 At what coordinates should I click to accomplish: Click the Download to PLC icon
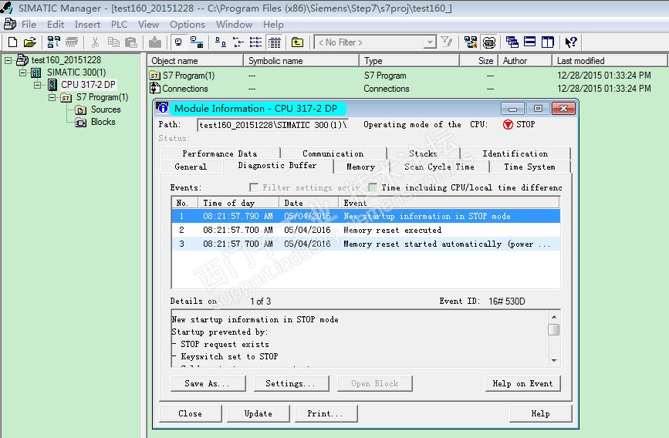pyautogui.click(x=155, y=42)
